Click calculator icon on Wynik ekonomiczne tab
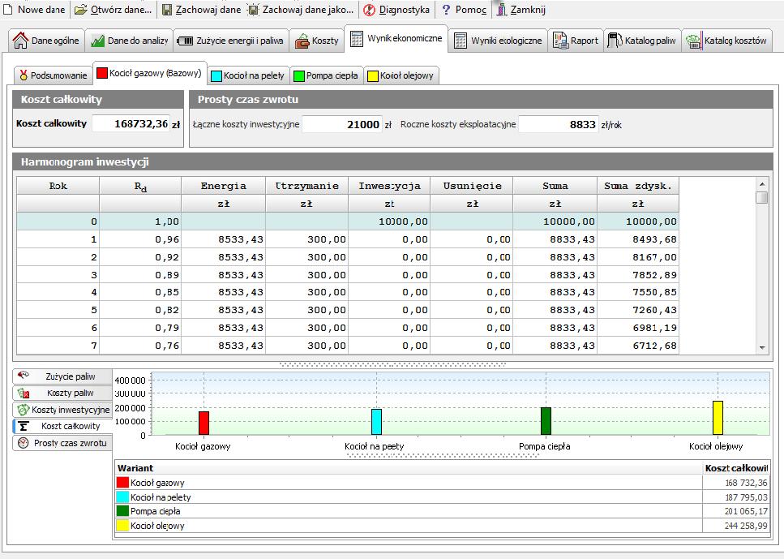Screen dimensions: 784x559 (357, 38)
